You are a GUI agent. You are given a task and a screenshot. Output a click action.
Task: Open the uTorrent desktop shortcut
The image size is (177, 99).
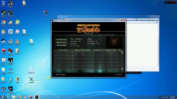click(17, 23)
